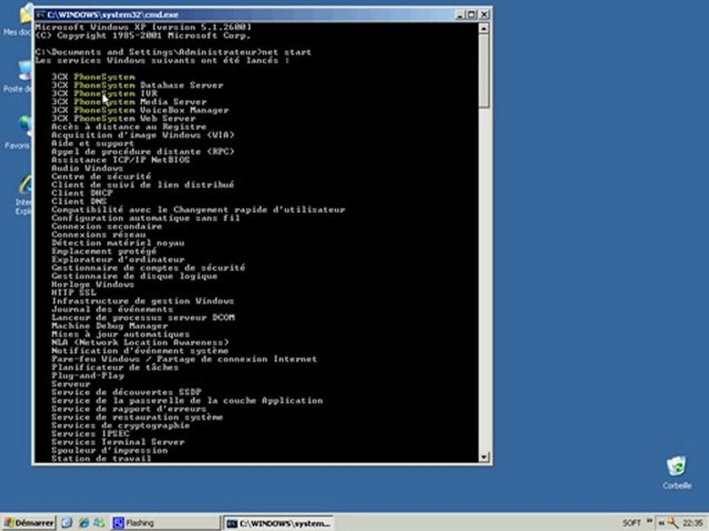Click the 'Service de découvertes SSDP' line
Screen dimensions: 709x531
(x=126, y=392)
